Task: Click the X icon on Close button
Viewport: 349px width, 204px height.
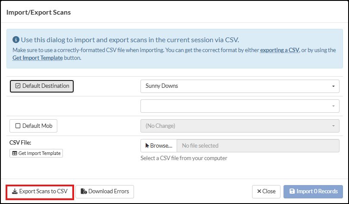Action: click(259, 191)
